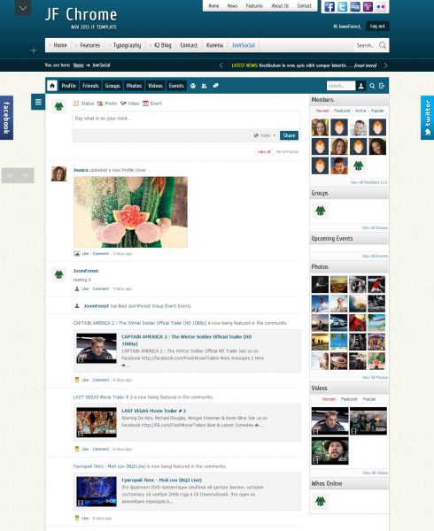Open the Twitter social icon in header
The width and height of the screenshot is (434, 531).
point(342,7)
